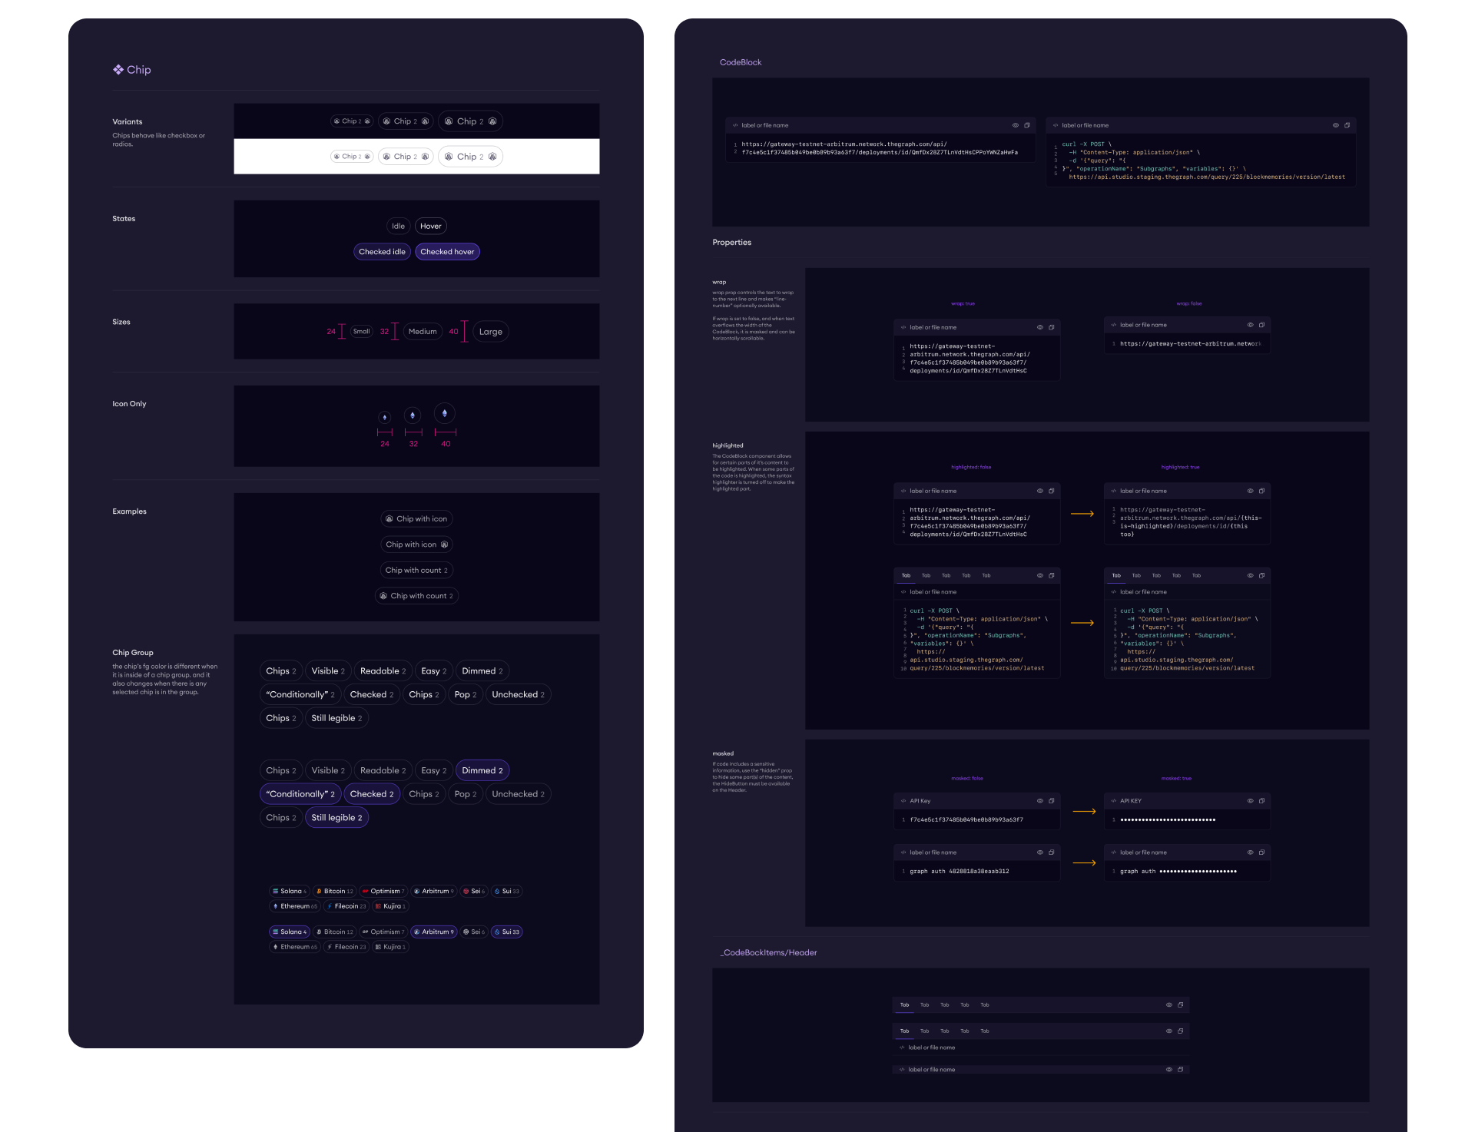This screenshot has width=1475, height=1132.
Task: Click the Large size chip
Action: coord(490,332)
